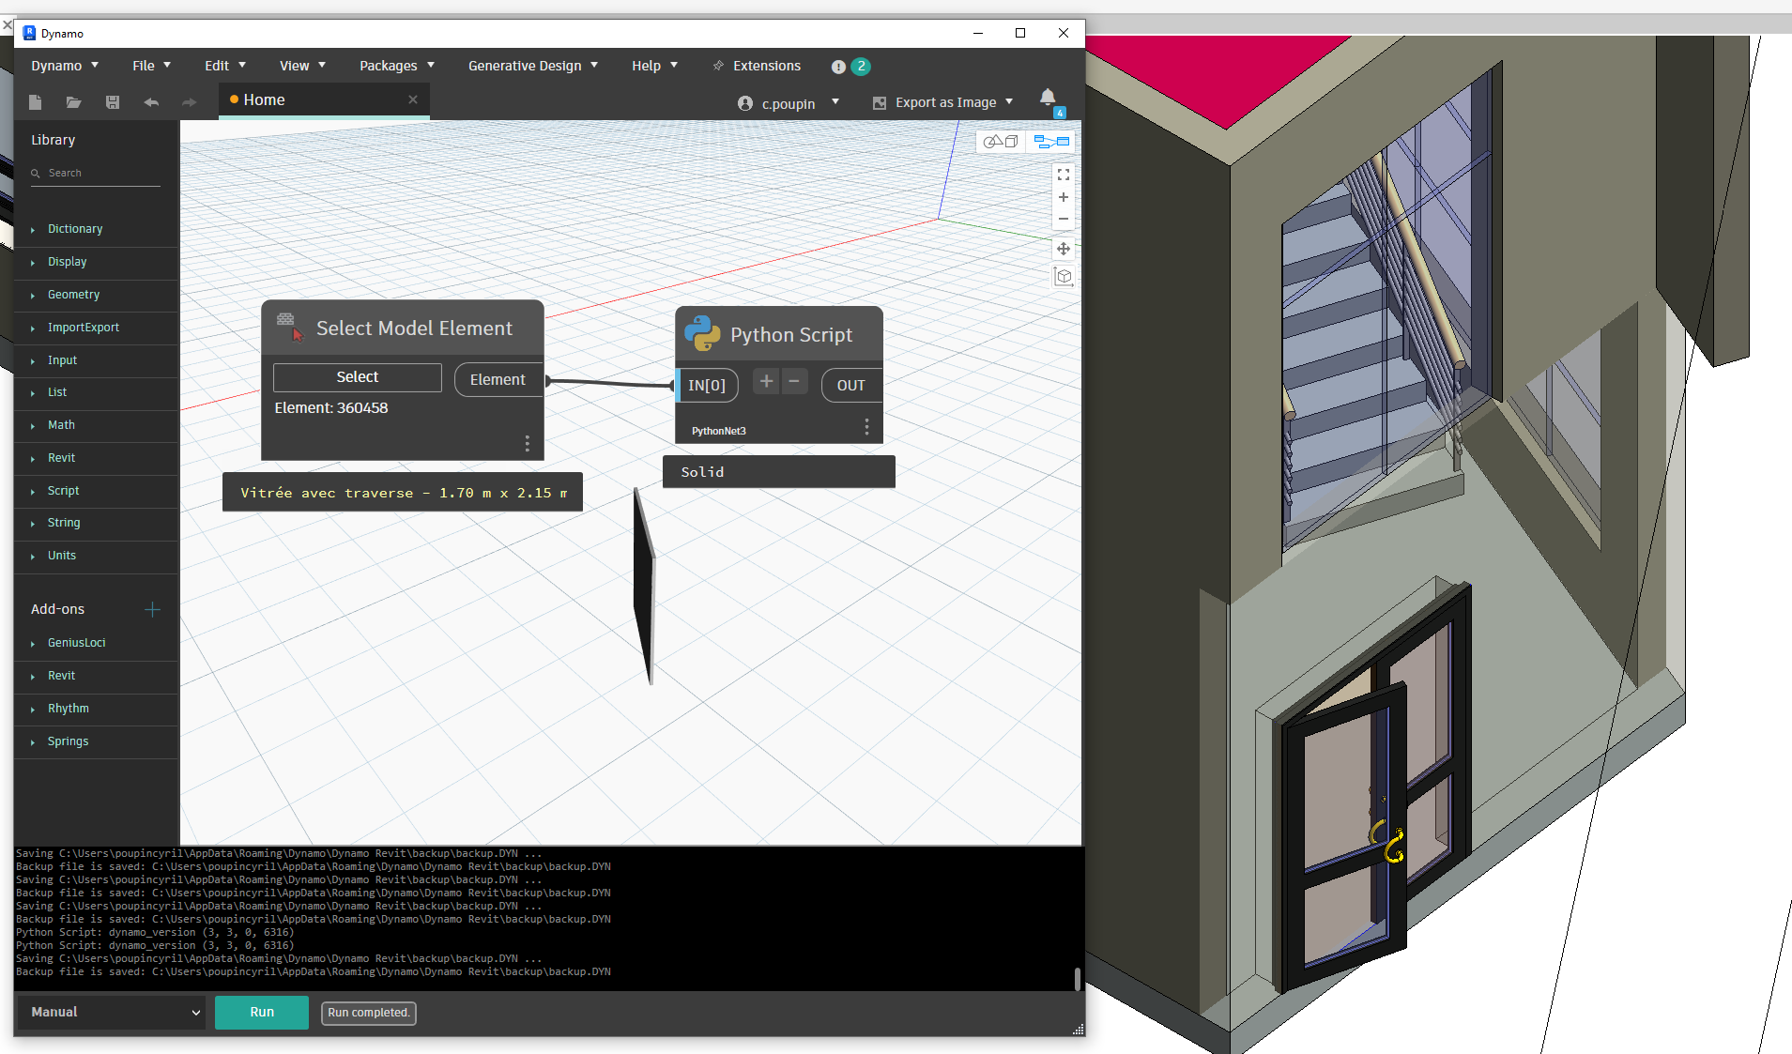Click the PythonNet3 engine label
The height and width of the screenshot is (1054, 1792).
click(719, 432)
